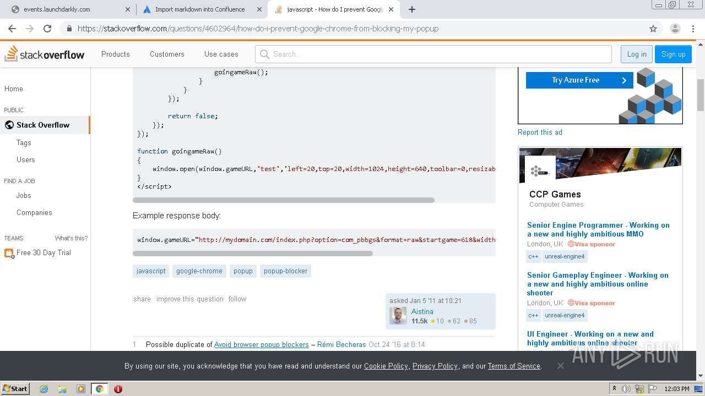Click the Log in button
The width and height of the screenshot is (705, 396).
click(637, 54)
